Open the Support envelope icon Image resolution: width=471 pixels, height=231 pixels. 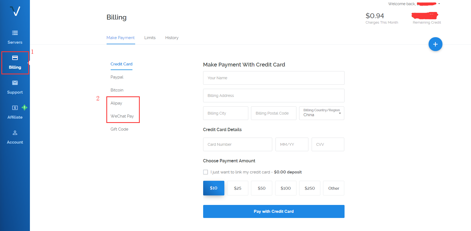point(15,83)
